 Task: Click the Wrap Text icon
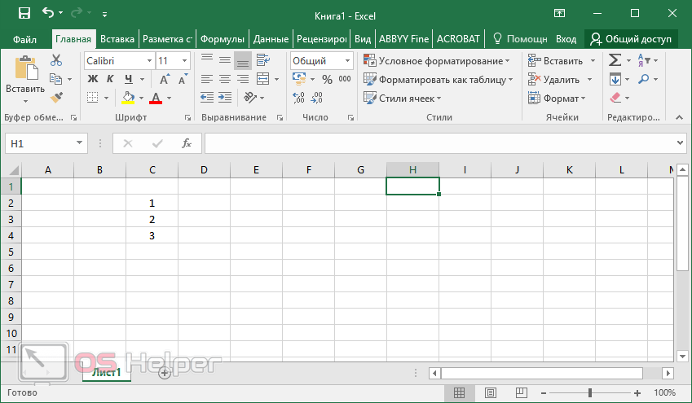262,60
